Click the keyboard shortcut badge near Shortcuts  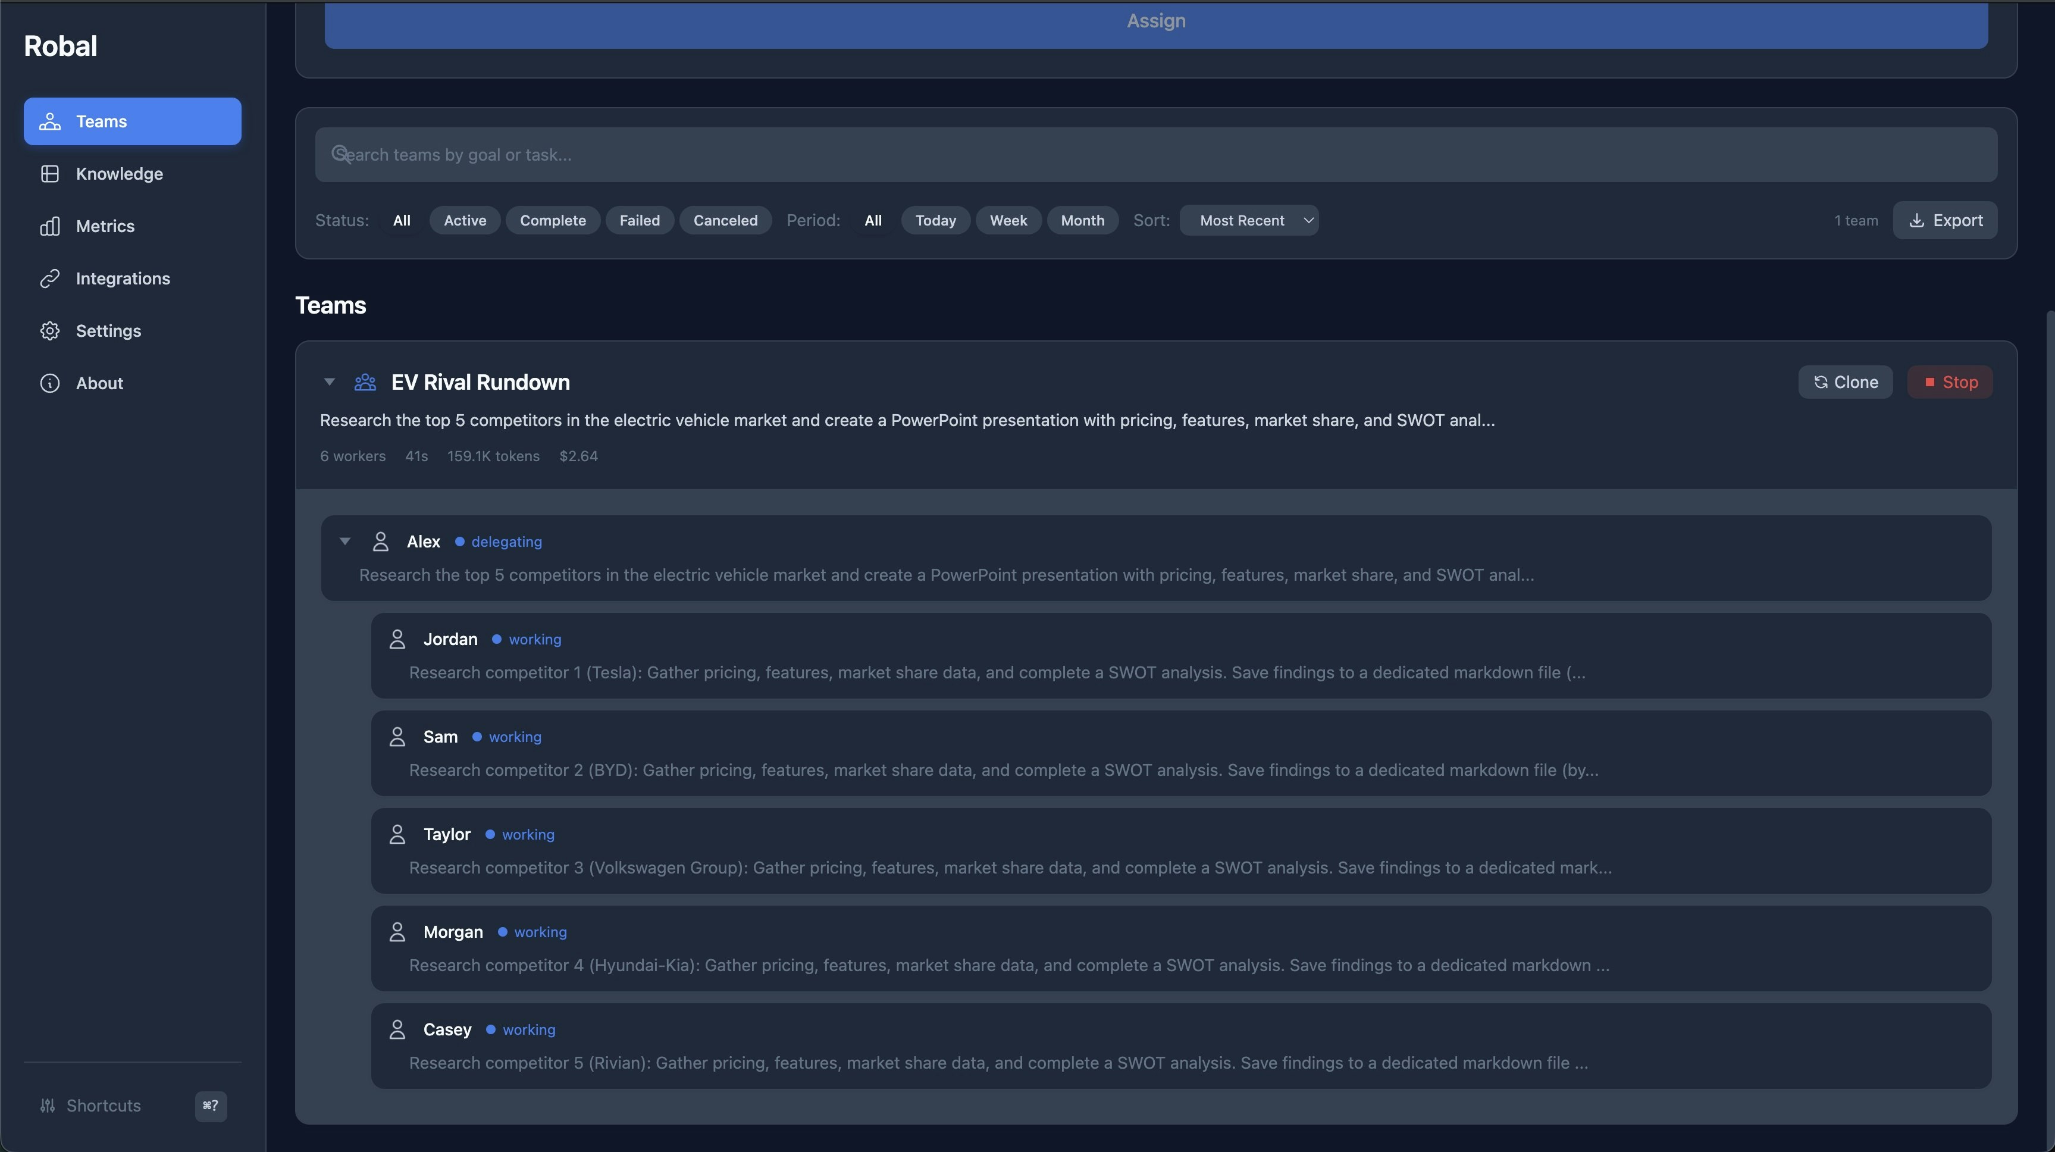[x=211, y=1106]
